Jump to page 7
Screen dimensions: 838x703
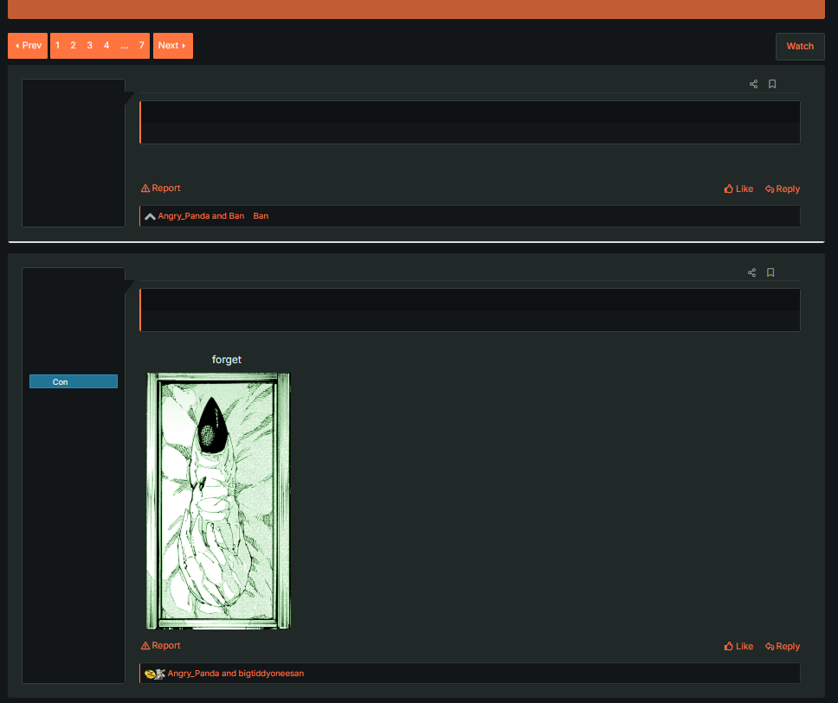[141, 46]
